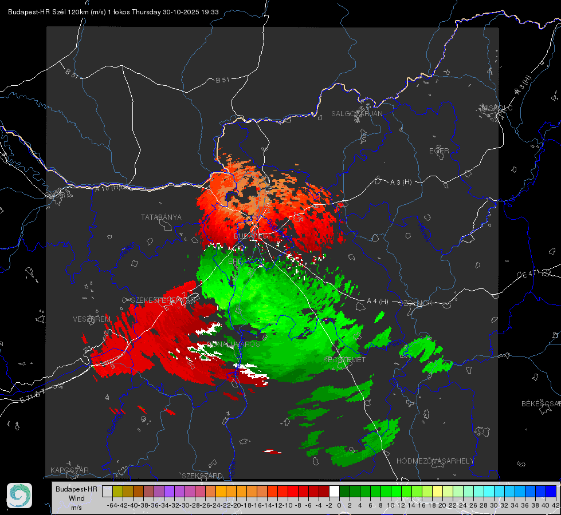The image size is (561, 515).
Task: Click the rotated B 51 label at upper left
Action: tap(72, 73)
